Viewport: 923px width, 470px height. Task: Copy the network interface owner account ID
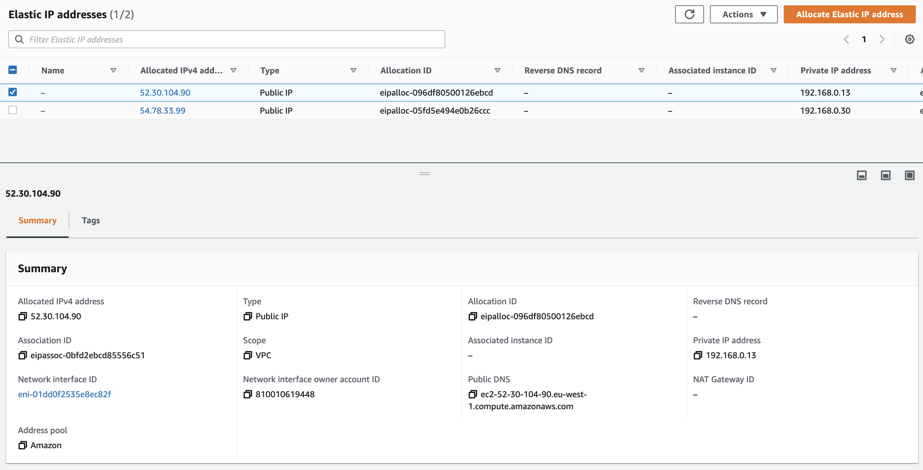[247, 394]
